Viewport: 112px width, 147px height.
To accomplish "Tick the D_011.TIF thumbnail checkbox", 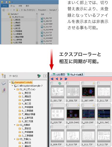I will (x=98, y=83).
